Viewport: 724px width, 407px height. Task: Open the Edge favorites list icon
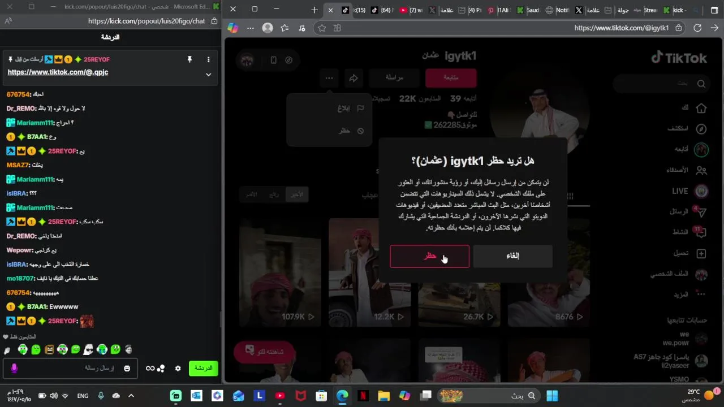285,28
